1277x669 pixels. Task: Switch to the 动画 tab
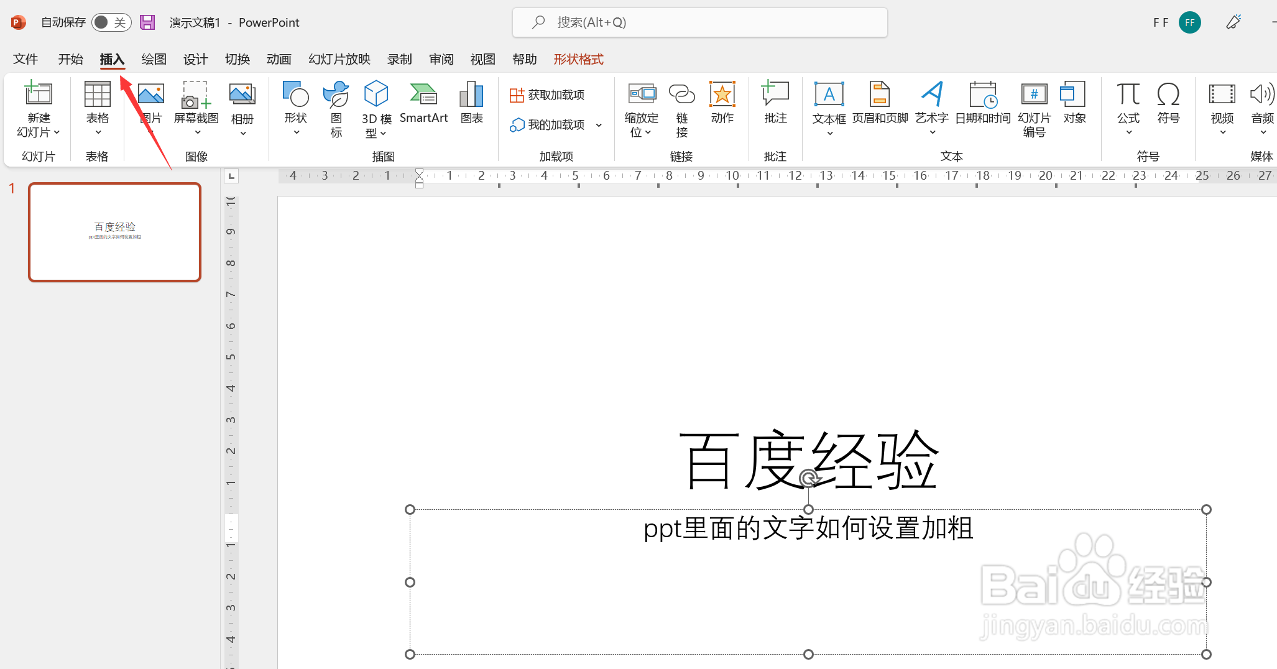click(279, 59)
